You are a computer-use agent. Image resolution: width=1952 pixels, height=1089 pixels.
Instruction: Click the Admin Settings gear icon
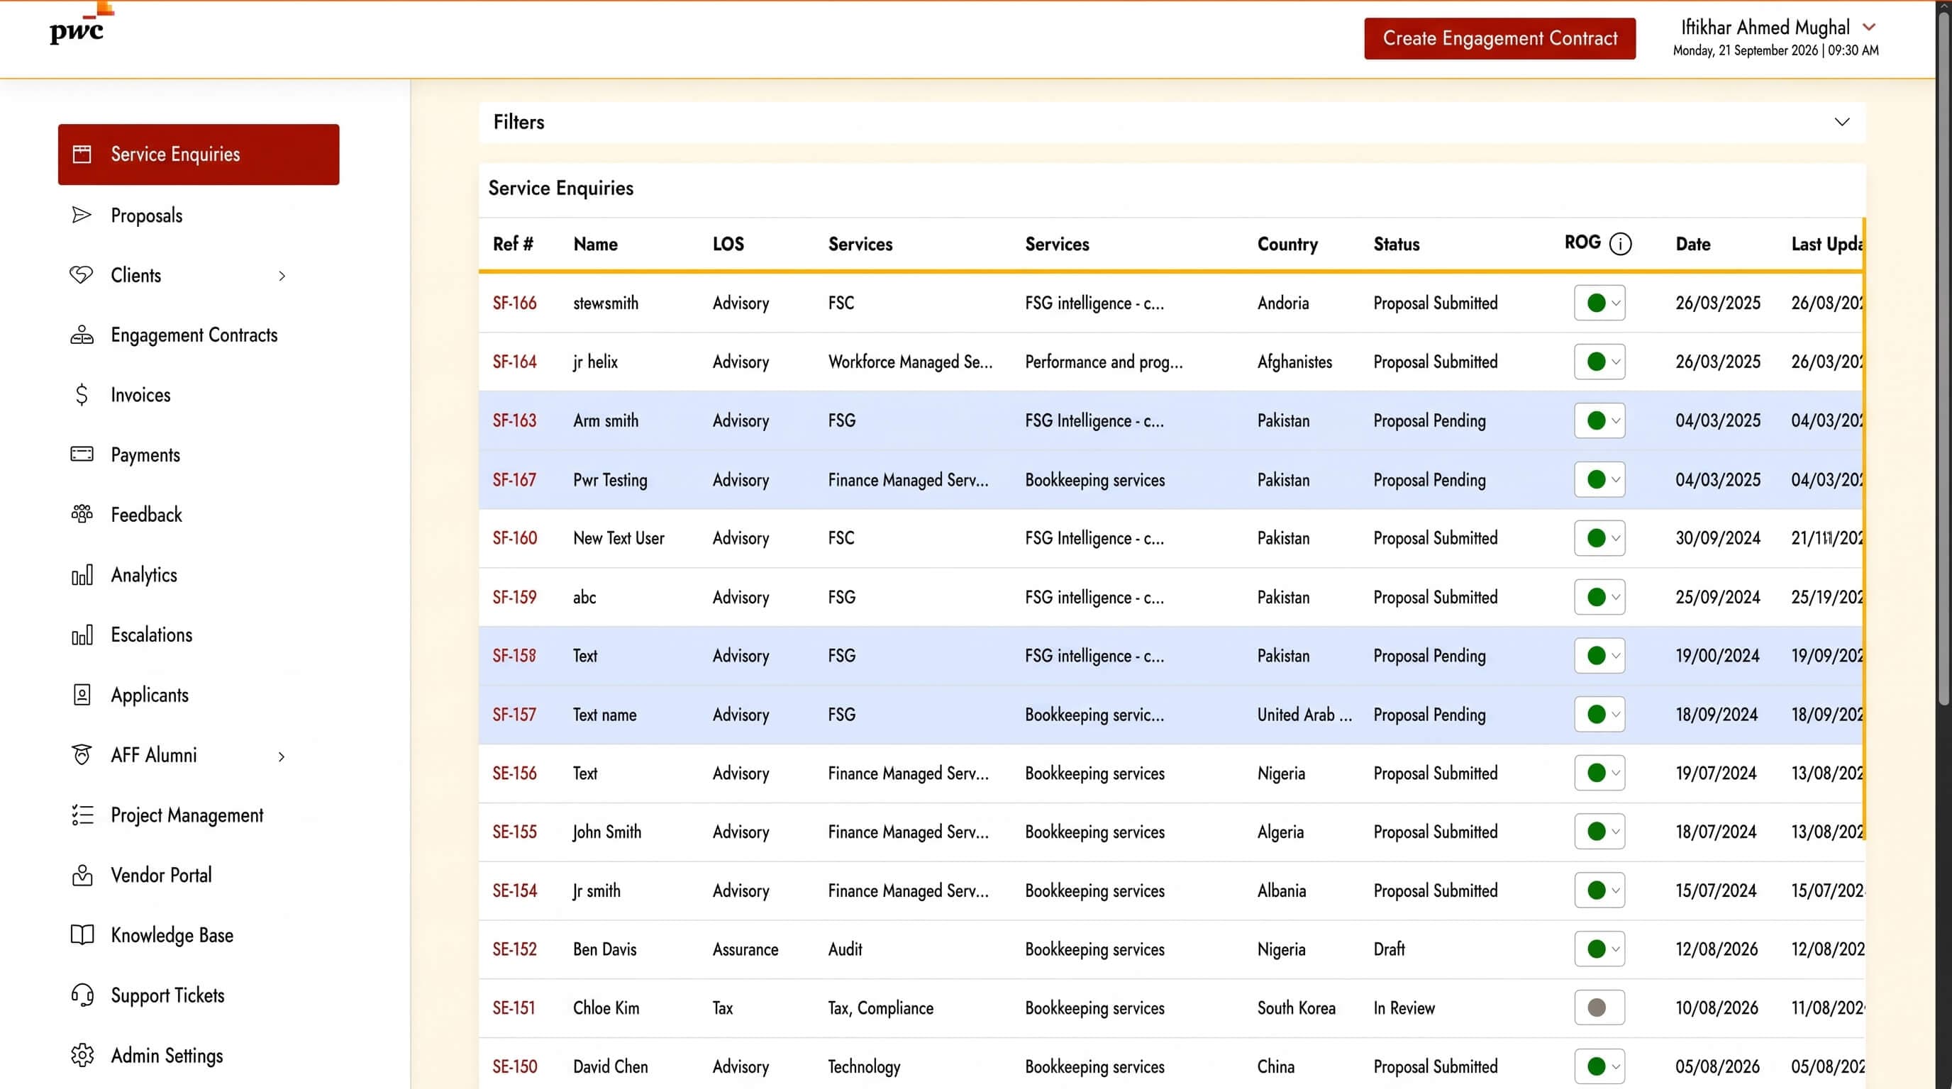[x=82, y=1055]
